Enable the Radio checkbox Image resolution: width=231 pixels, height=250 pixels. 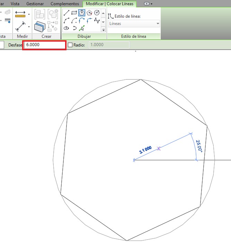pyautogui.click(x=70, y=45)
